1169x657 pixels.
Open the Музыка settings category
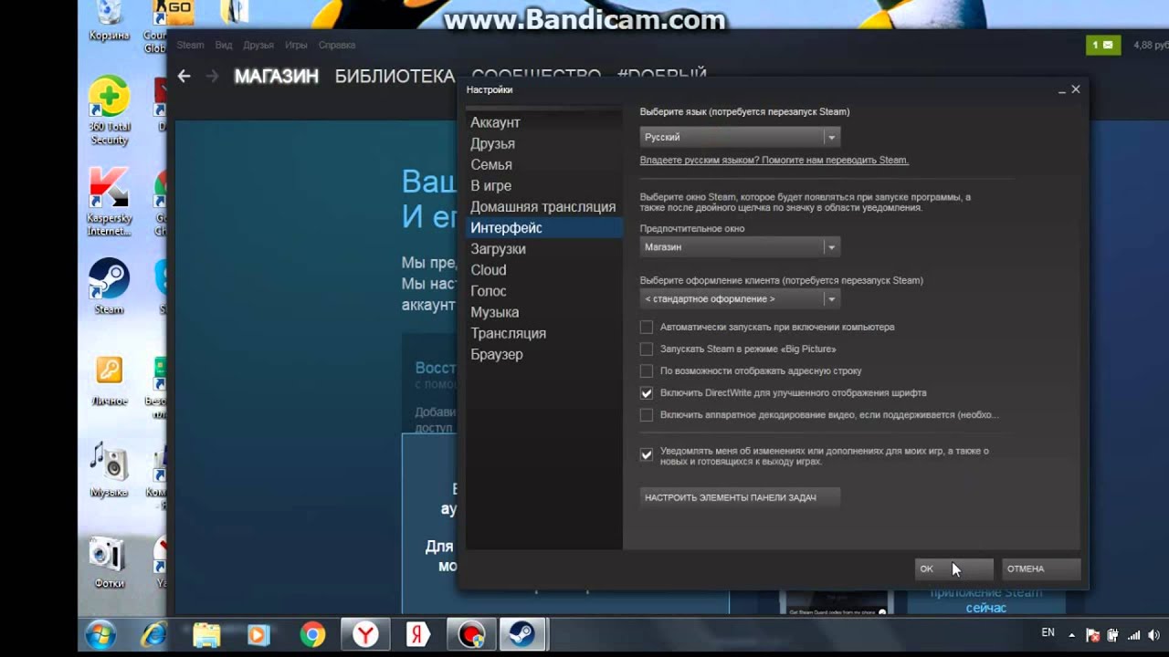pos(544,312)
